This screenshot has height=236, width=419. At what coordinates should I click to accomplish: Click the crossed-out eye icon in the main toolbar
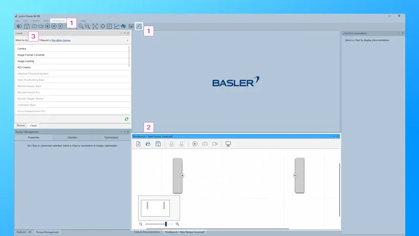tap(124, 26)
